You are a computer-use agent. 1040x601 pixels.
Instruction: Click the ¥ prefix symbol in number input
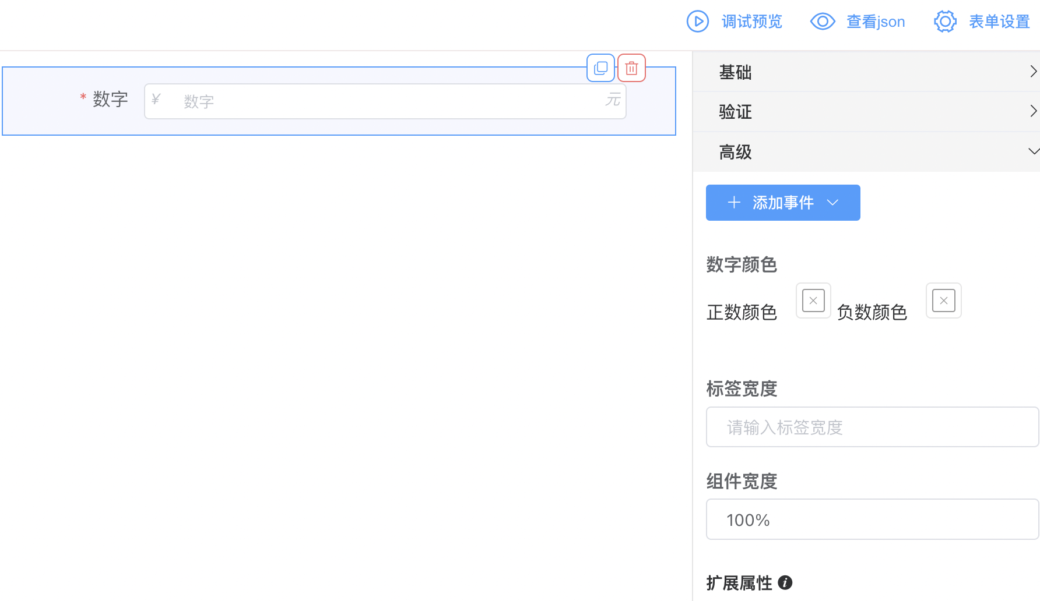[x=156, y=100]
